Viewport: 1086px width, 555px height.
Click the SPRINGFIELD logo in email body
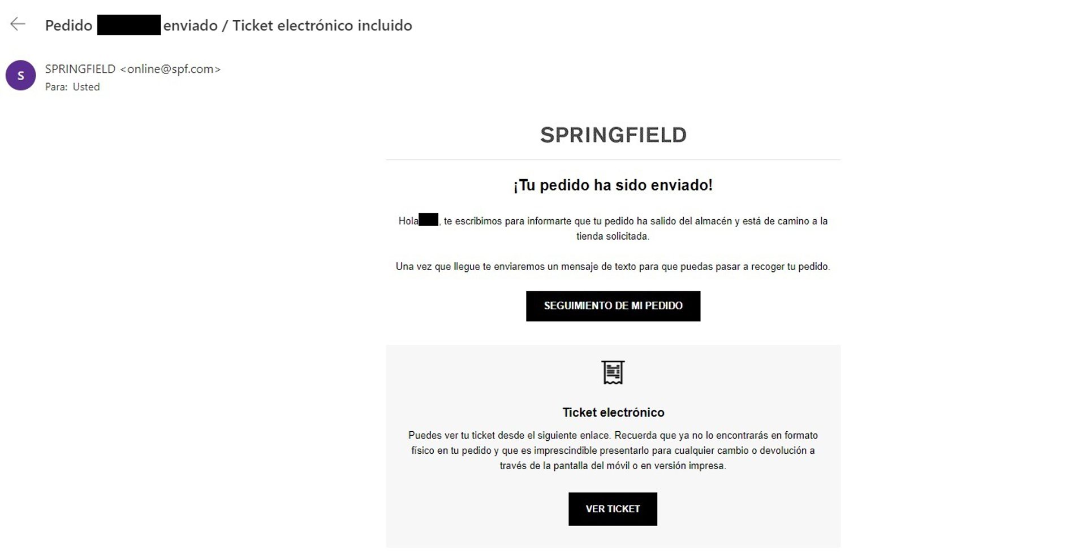coord(613,135)
